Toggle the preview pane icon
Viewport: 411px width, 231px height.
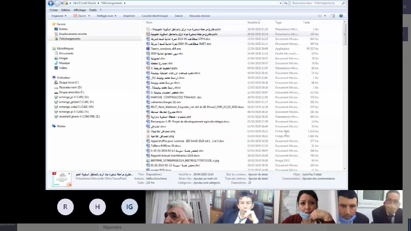pos(333,16)
